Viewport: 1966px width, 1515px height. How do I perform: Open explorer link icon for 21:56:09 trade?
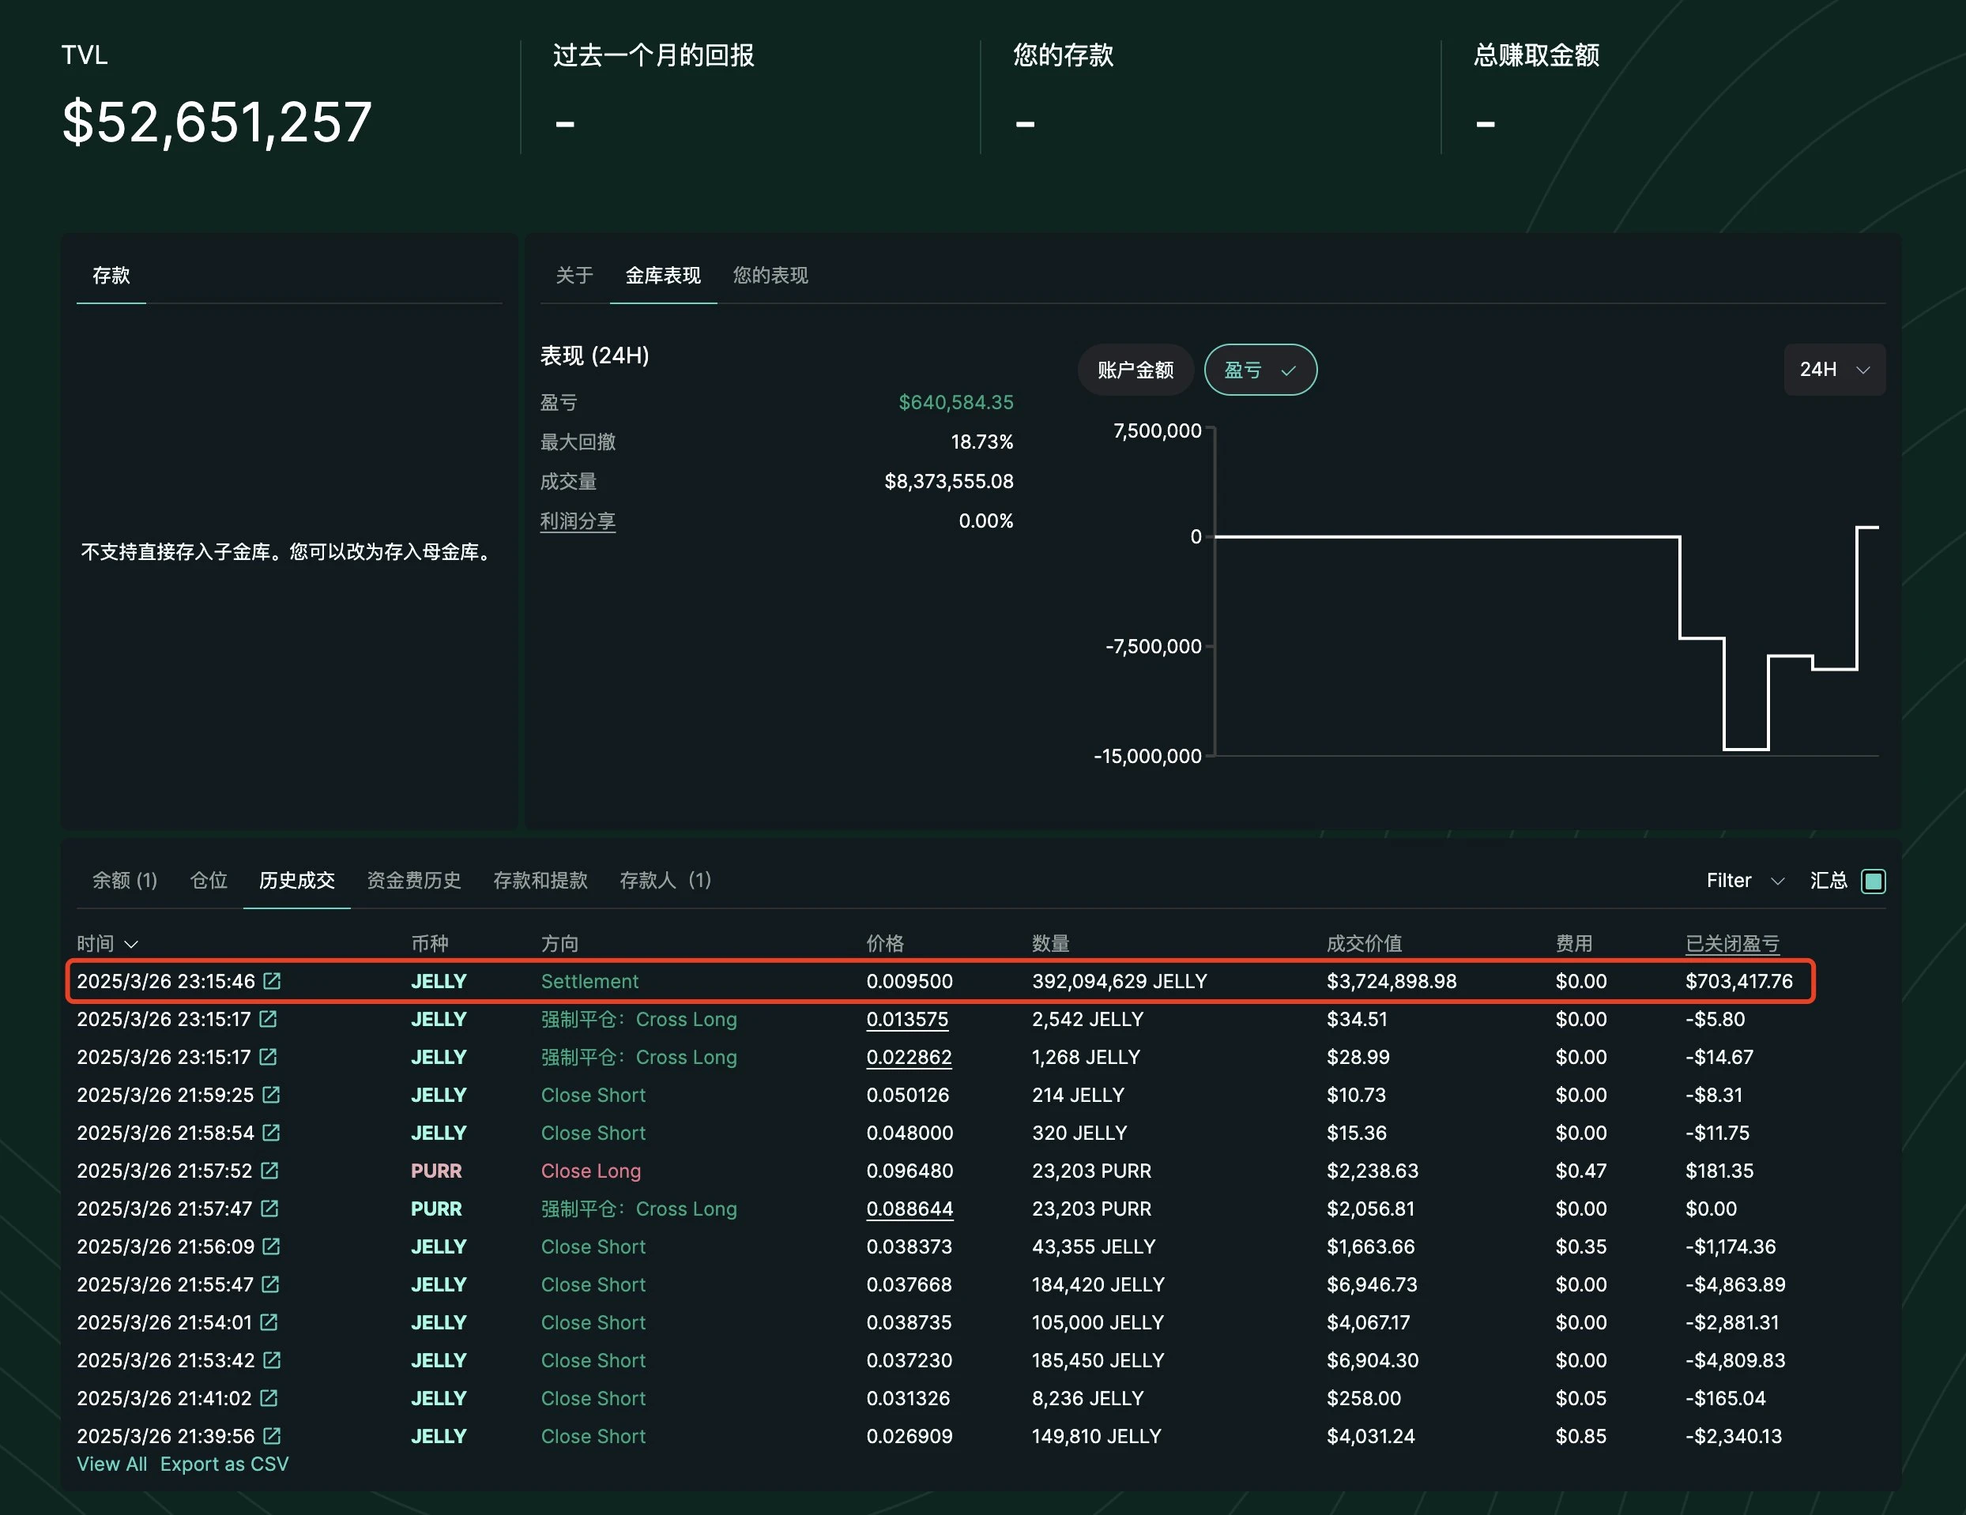coord(271,1246)
